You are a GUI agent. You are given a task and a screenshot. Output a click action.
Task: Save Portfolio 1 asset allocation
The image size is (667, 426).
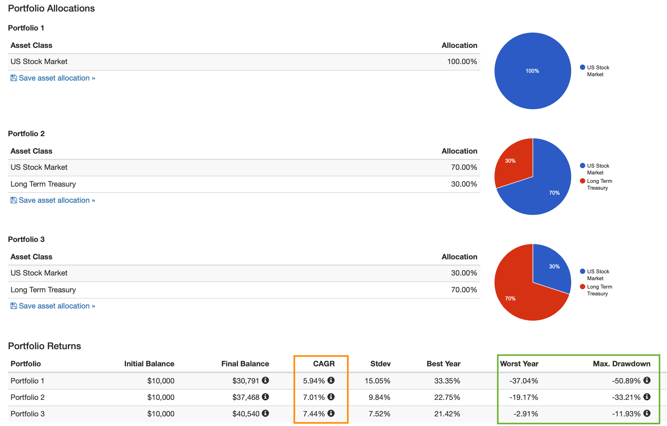tap(53, 78)
